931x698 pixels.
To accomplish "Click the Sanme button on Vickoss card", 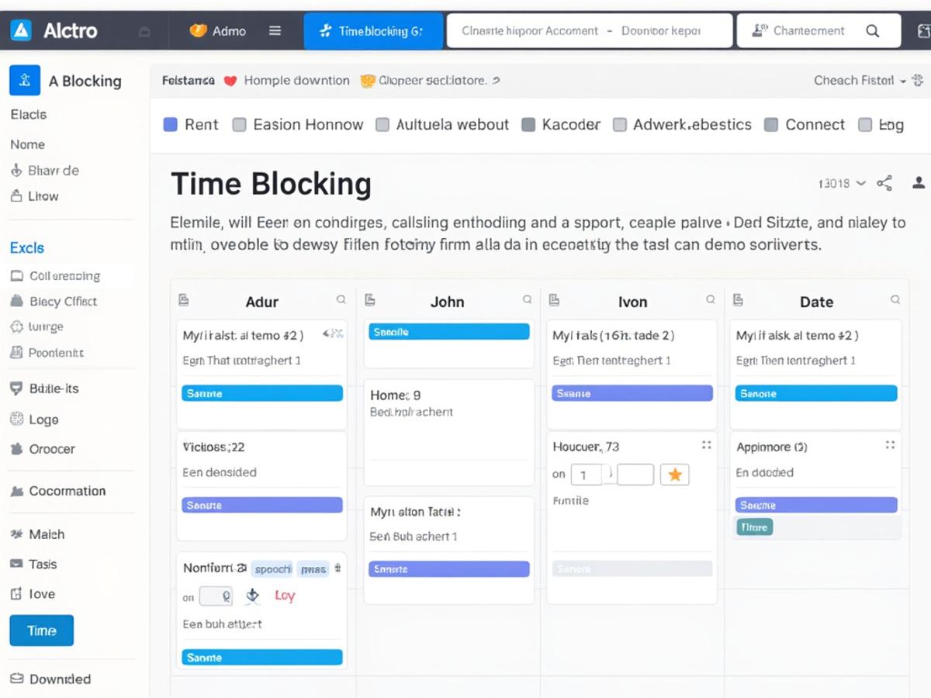I will (x=261, y=505).
